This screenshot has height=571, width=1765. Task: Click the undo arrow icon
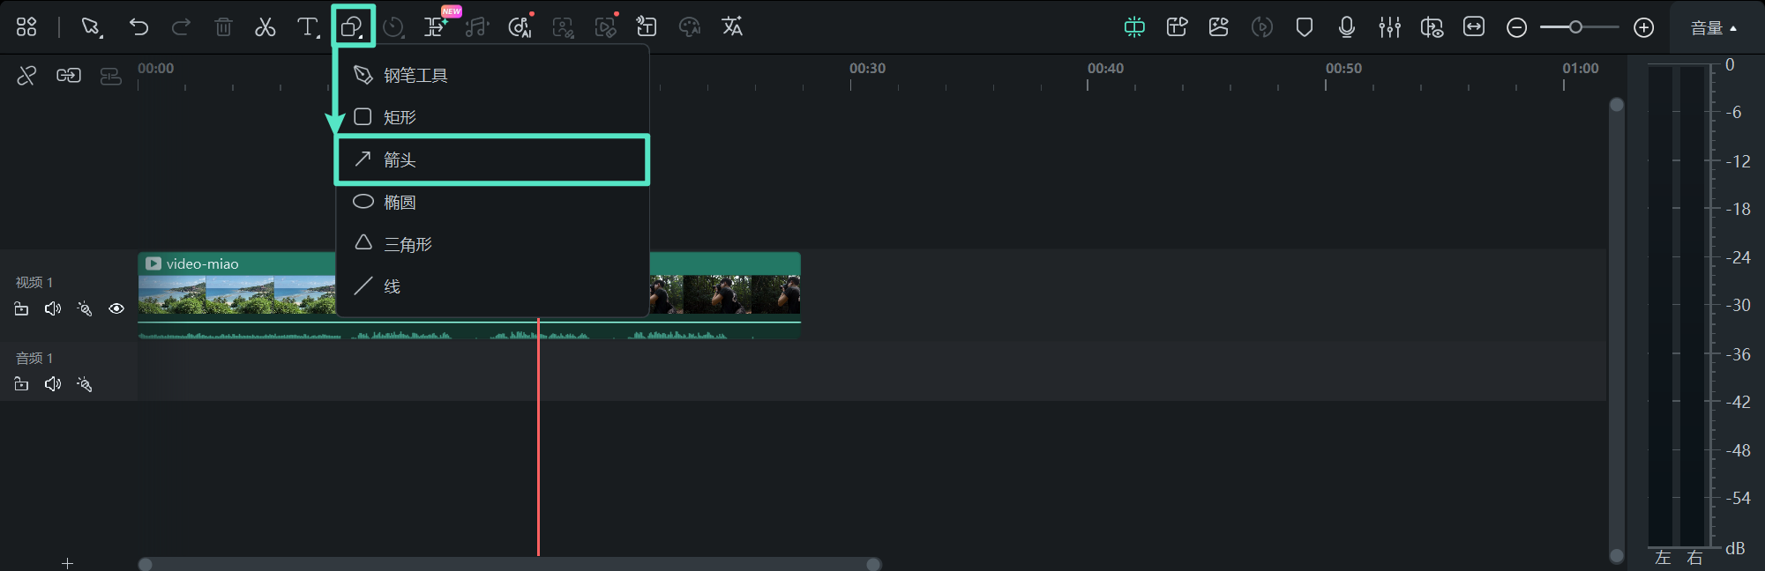138,27
